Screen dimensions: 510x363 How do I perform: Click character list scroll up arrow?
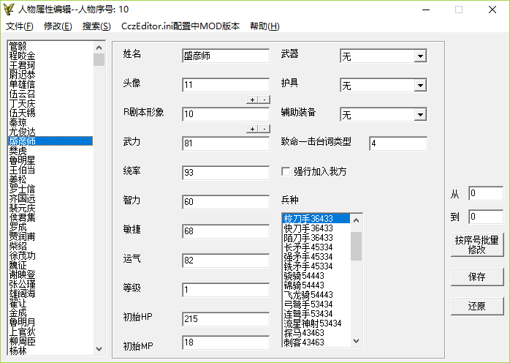click(99, 48)
